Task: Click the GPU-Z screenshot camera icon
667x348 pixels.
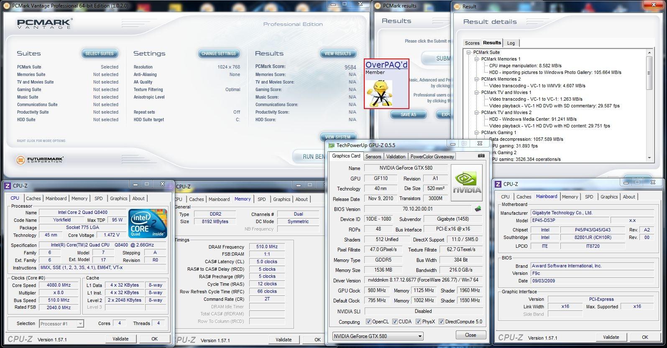Action: tap(481, 156)
